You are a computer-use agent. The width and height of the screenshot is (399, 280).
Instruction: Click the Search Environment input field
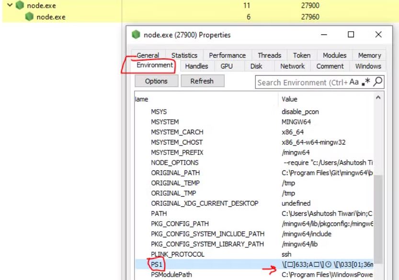pyautogui.click(x=302, y=82)
